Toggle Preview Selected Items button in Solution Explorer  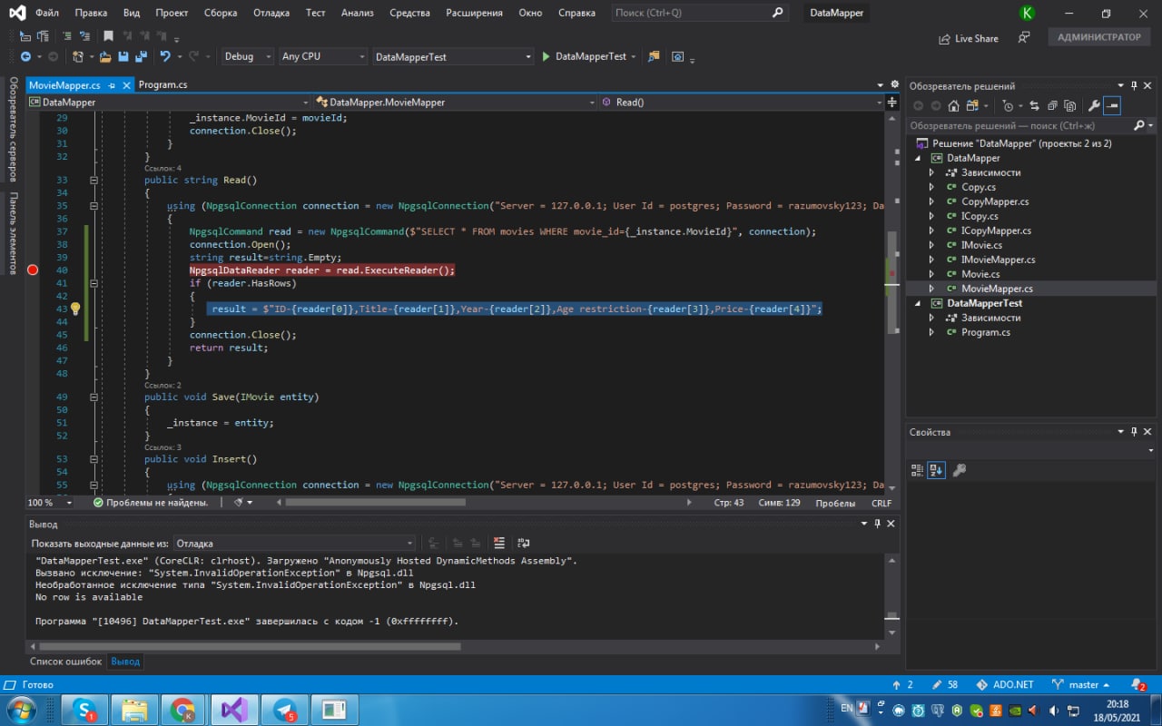(1112, 105)
